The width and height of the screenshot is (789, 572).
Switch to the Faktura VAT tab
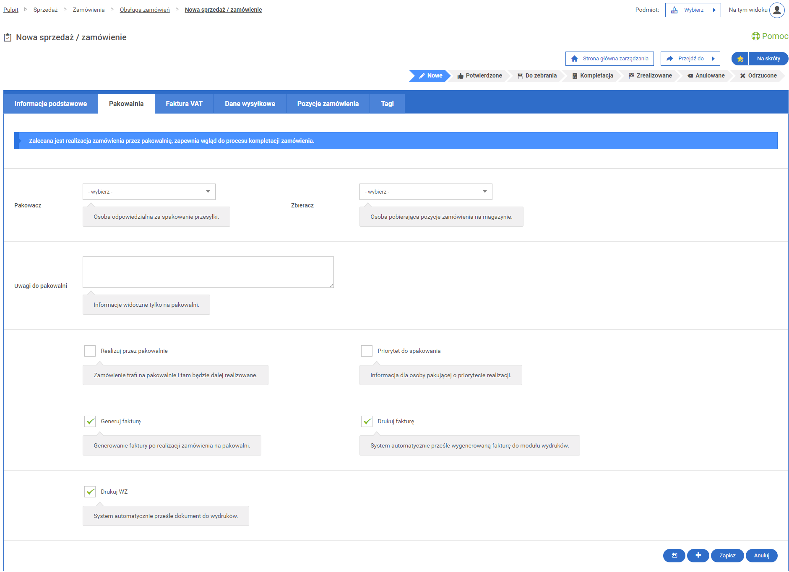184,104
